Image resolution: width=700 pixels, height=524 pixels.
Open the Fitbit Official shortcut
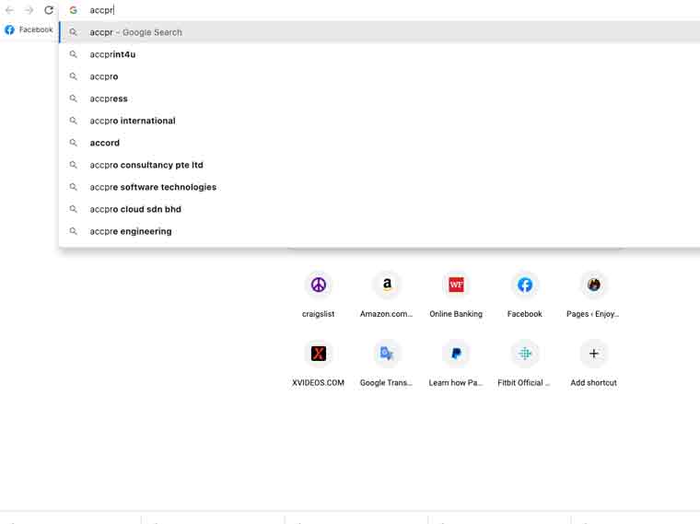pyautogui.click(x=525, y=354)
